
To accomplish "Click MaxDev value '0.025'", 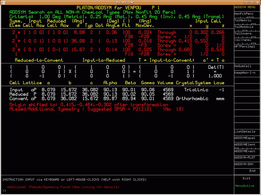I will tap(145, 50).
